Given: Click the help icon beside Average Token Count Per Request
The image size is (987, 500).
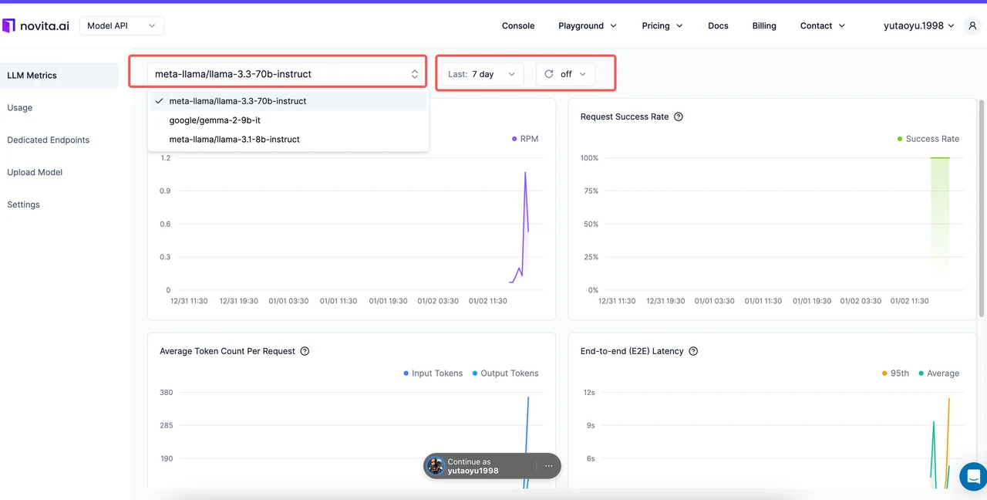Looking at the screenshot, I should tap(305, 351).
